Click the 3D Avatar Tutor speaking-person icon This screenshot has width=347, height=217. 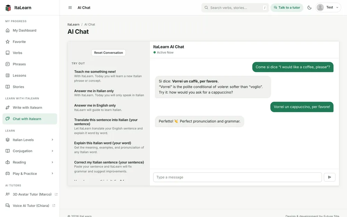8,194
